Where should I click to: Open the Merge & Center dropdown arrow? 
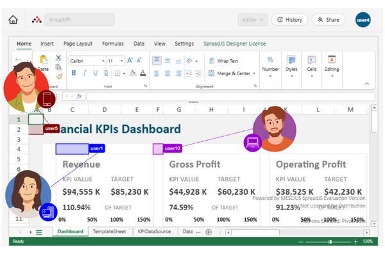[254, 73]
